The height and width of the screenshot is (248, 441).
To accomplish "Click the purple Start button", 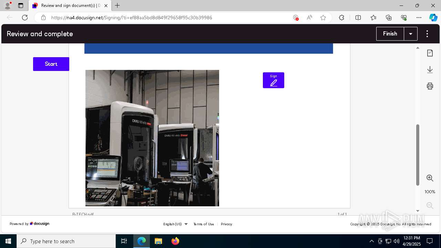I will 51,64.
